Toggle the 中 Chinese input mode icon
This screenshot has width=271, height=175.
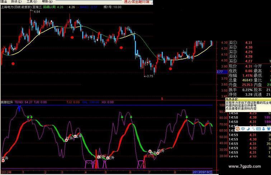click(243, 129)
